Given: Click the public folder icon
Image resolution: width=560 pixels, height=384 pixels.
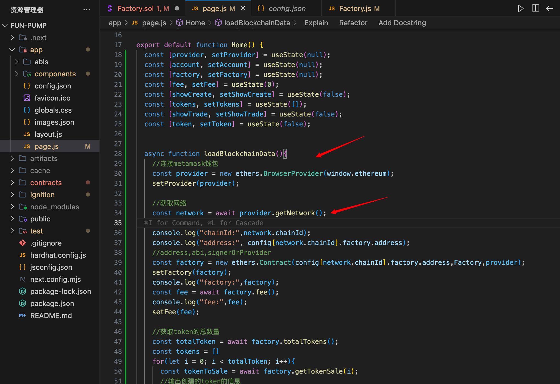Looking at the screenshot, I should click(23, 219).
